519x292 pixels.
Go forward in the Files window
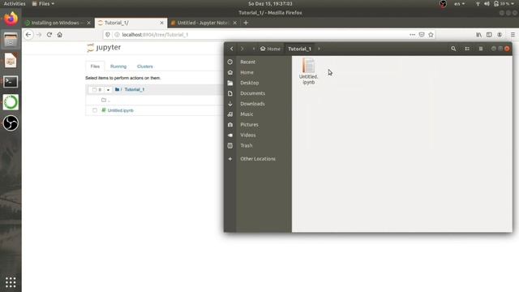(242, 49)
